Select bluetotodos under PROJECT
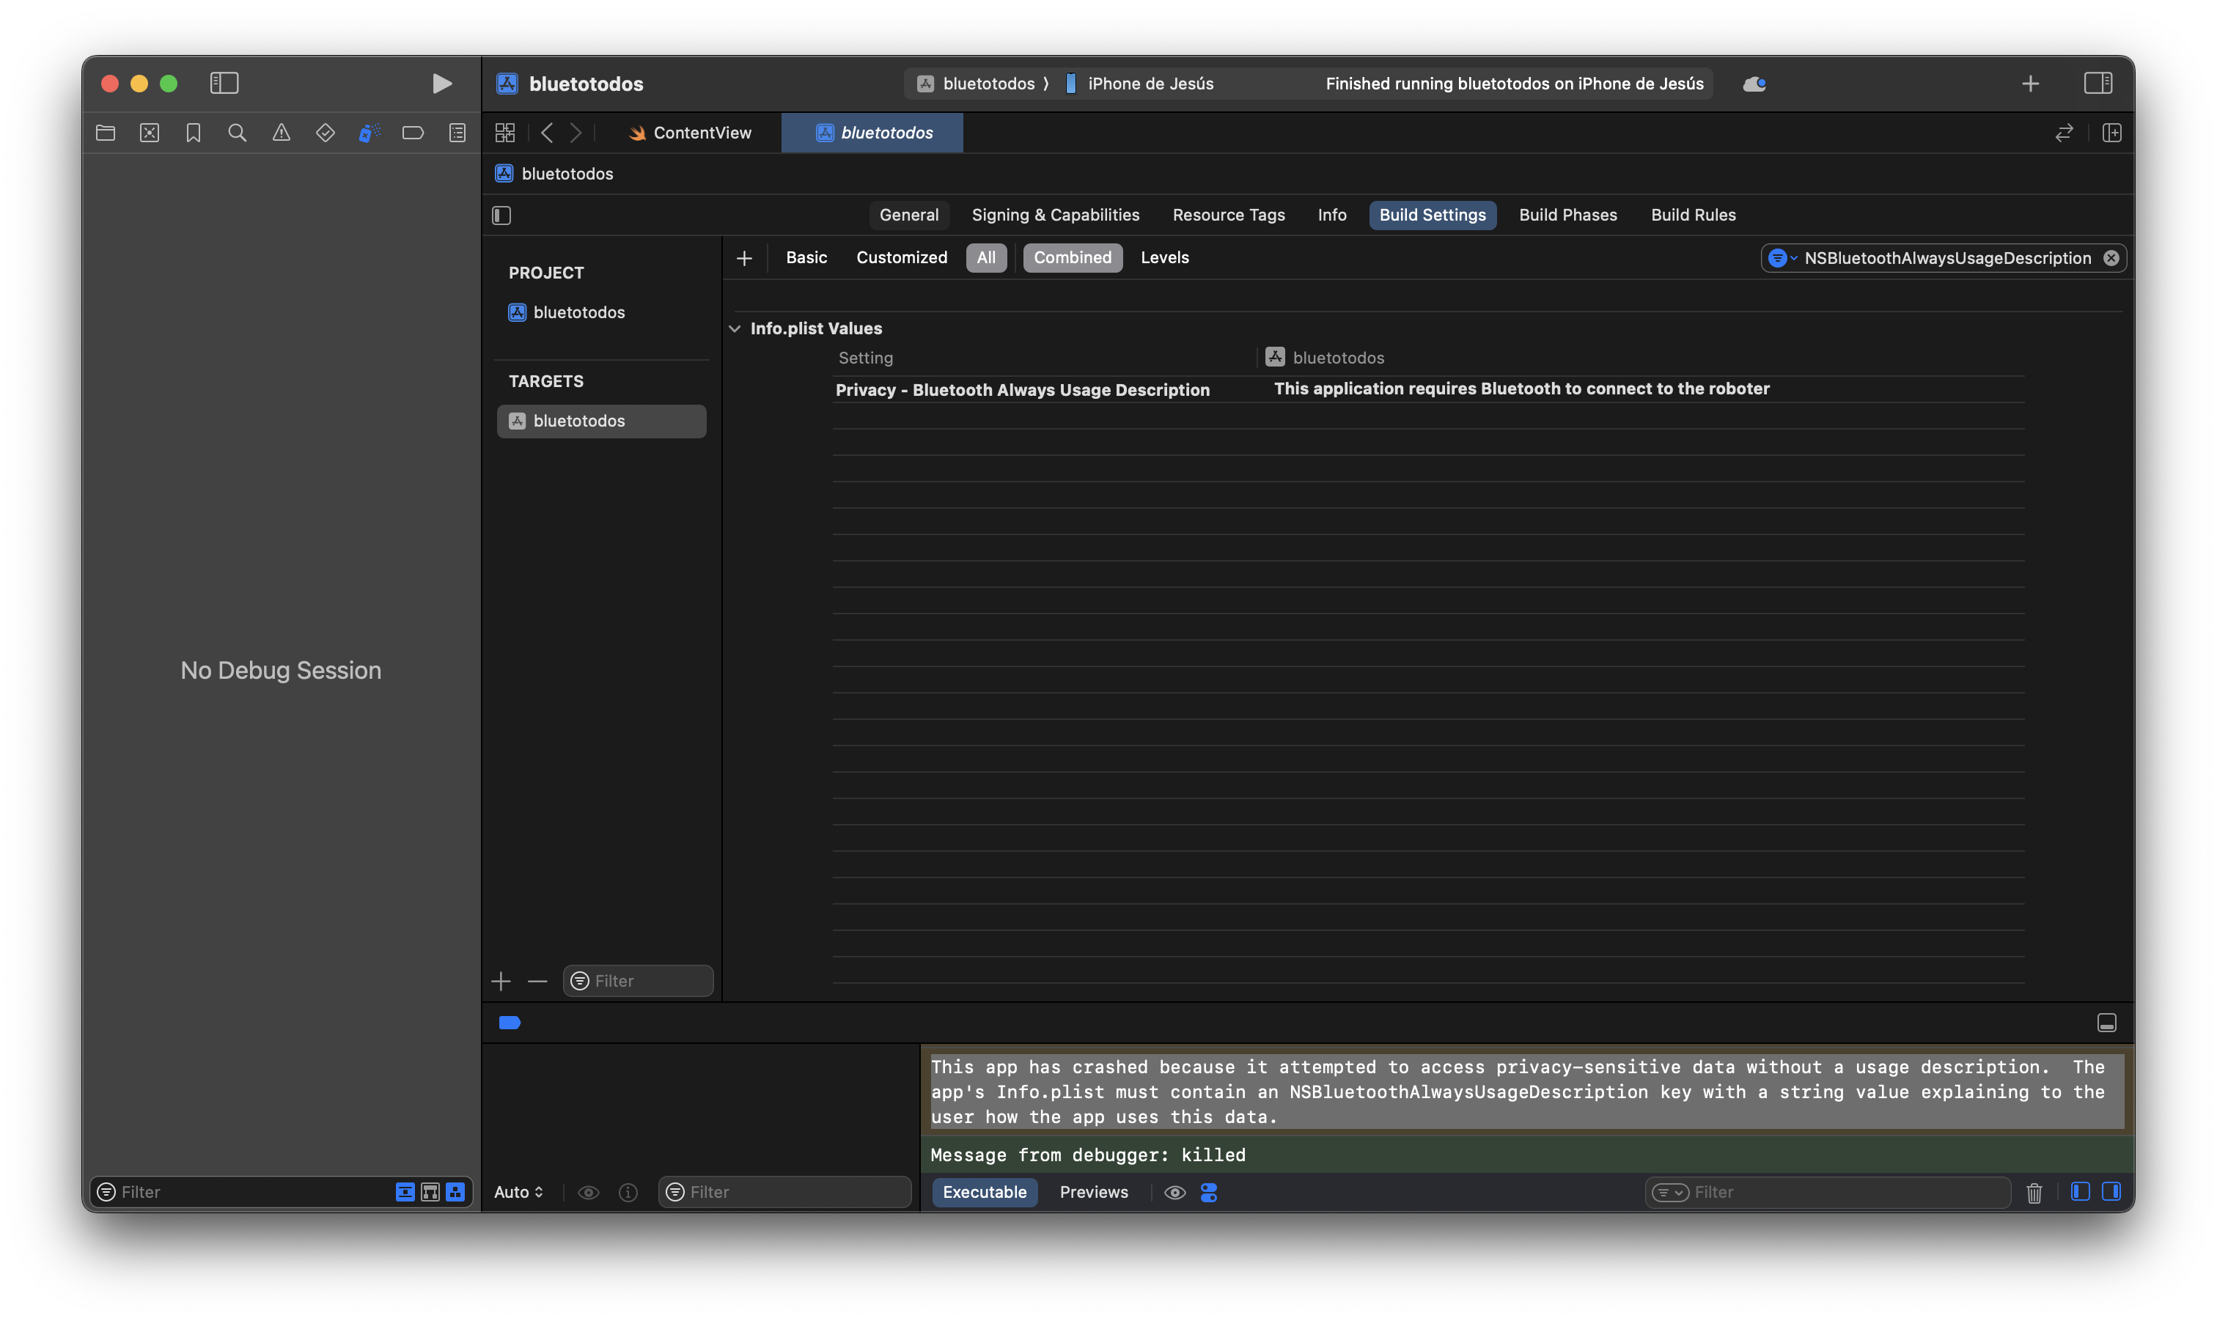Viewport: 2217px width, 1321px height. tap(578, 312)
